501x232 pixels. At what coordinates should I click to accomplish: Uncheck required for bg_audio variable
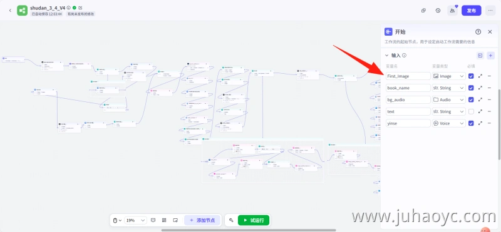click(x=471, y=99)
